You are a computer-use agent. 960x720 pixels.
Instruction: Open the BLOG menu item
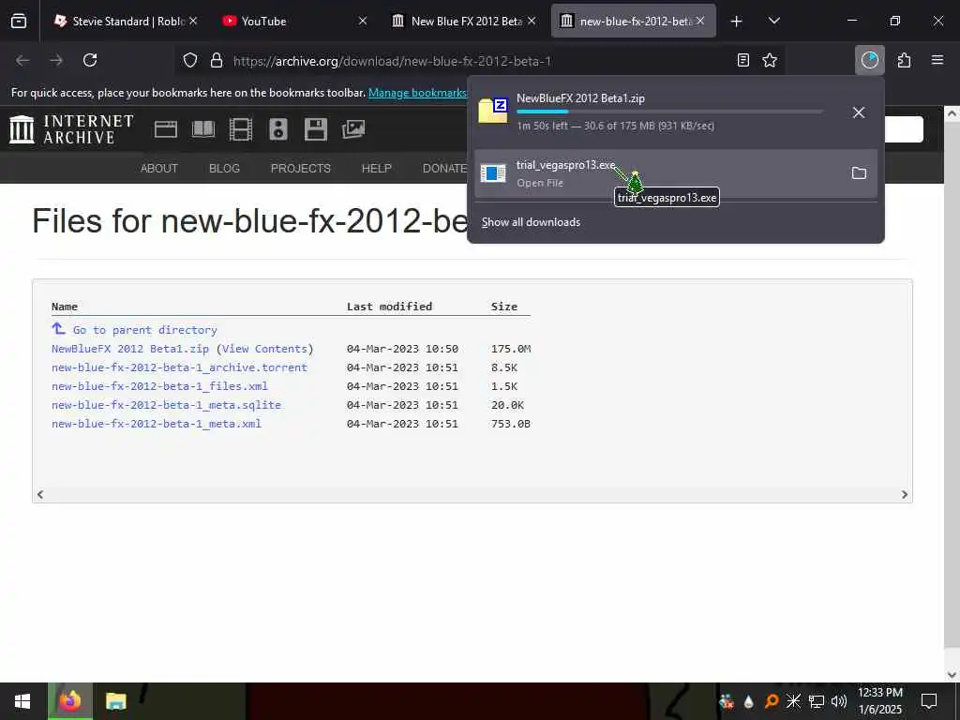click(x=224, y=169)
